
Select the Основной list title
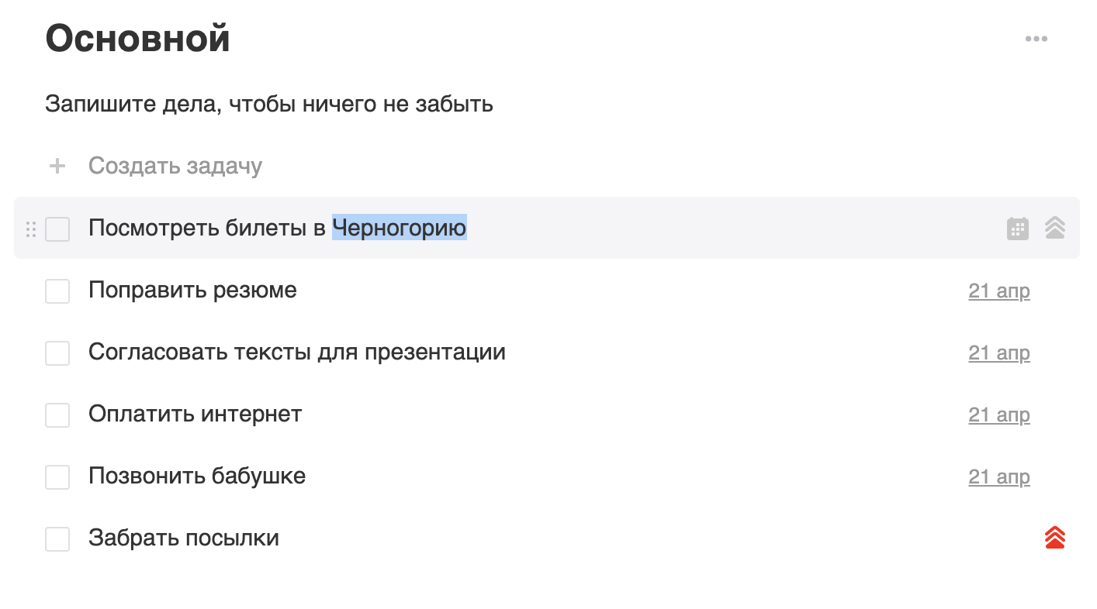137,39
